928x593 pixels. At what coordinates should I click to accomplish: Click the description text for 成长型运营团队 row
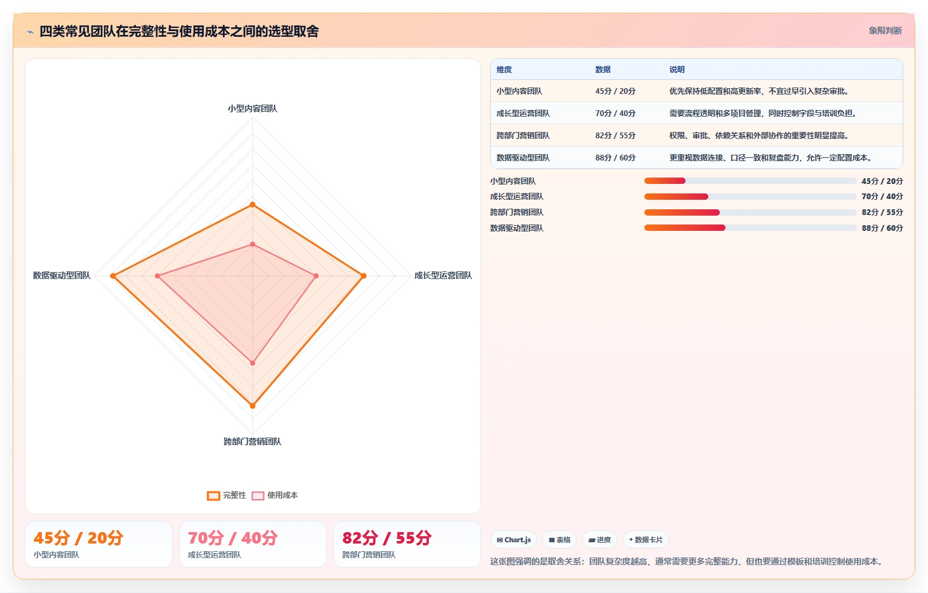pyautogui.click(x=764, y=114)
